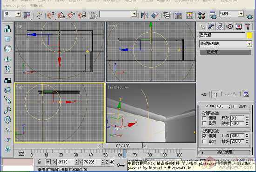Image resolution: width=256 pixels, height=172 pixels.
Task: Click the object name field 泛光灯
Action: click(222, 35)
